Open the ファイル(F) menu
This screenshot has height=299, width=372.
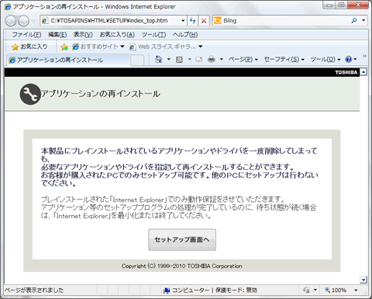27,35
